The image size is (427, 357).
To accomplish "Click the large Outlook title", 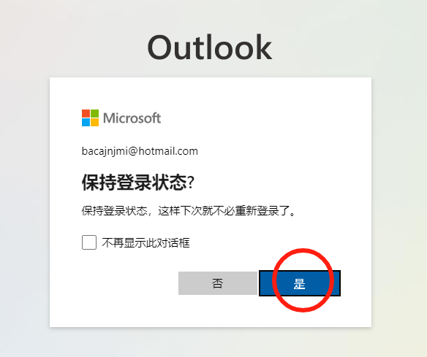I will pos(209,47).
